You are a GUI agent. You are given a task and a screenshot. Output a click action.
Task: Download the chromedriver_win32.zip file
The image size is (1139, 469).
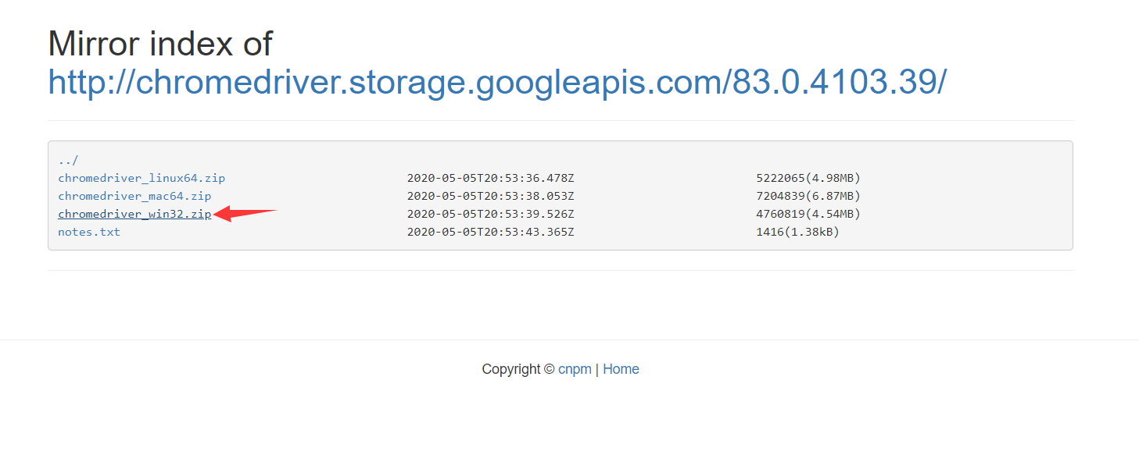(134, 214)
